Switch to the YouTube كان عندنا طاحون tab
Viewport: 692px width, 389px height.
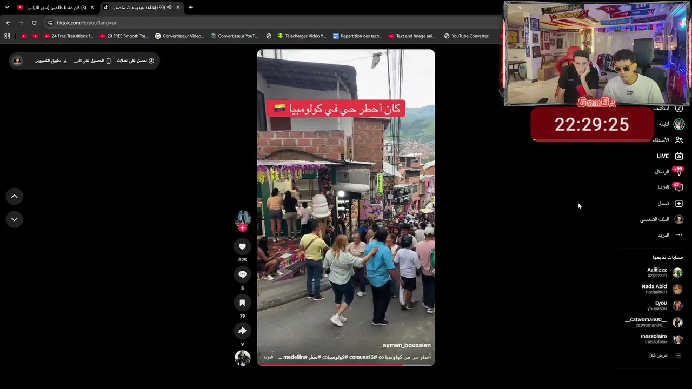[56, 8]
